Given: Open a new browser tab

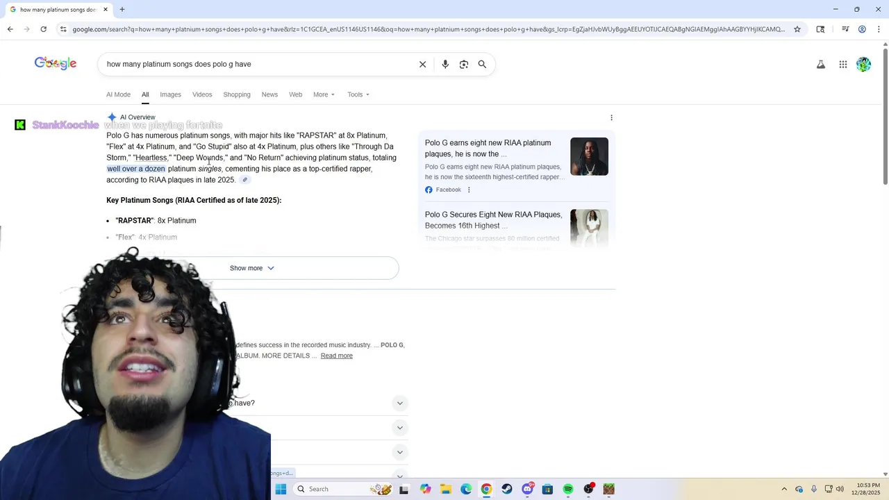Looking at the screenshot, I should tap(122, 9).
